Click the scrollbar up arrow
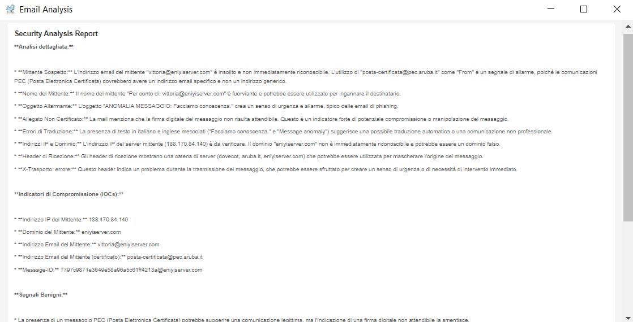633x322 pixels. point(628,27)
